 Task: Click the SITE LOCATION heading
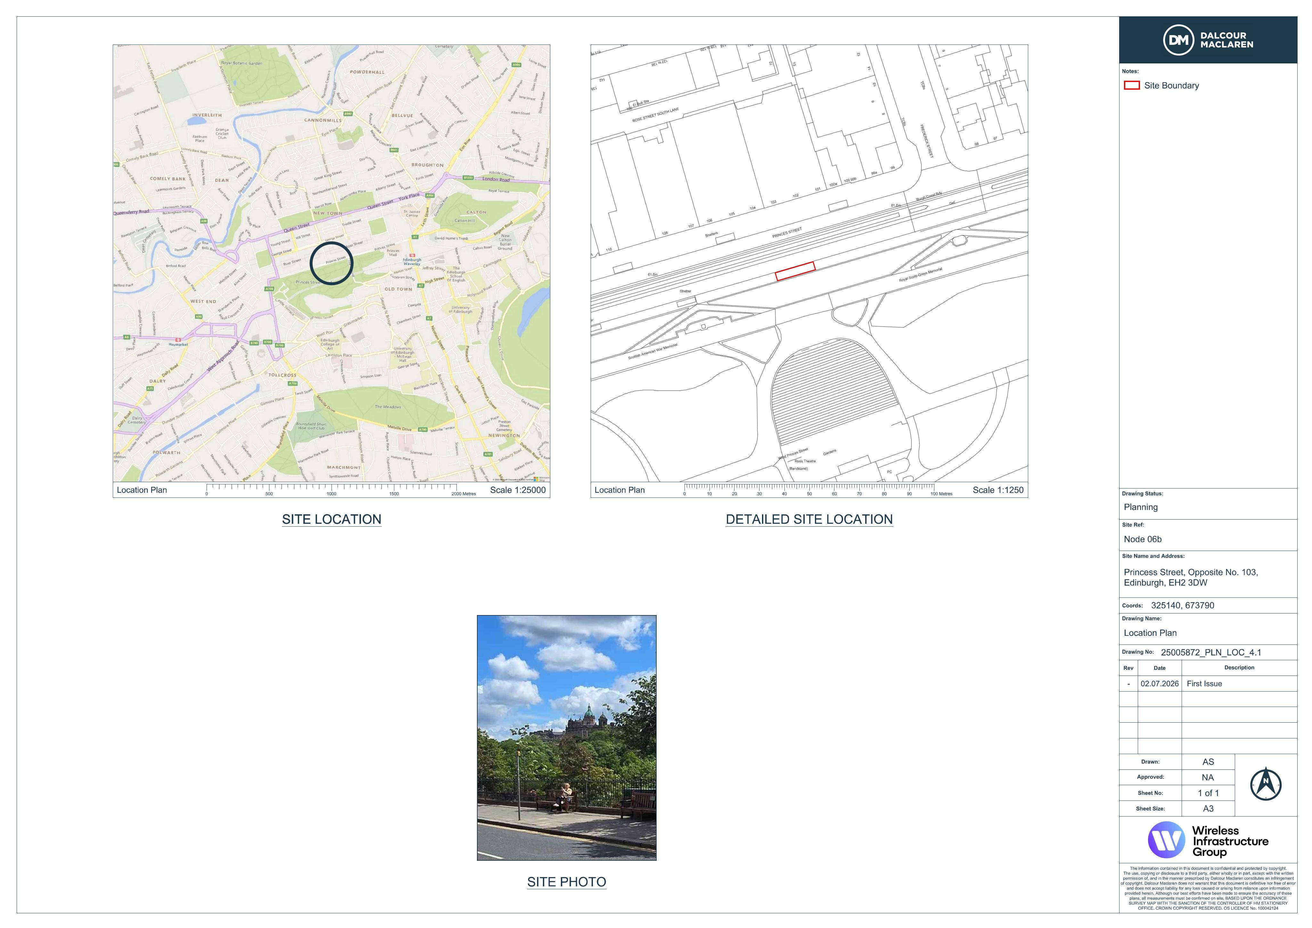point(332,520)
